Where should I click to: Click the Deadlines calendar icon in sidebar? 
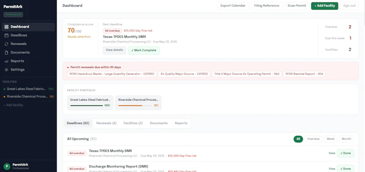pyautogui.click(x=6, y=36)
